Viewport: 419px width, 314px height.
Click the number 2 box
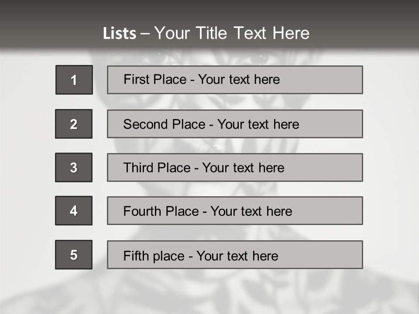[x=74, y=124]
